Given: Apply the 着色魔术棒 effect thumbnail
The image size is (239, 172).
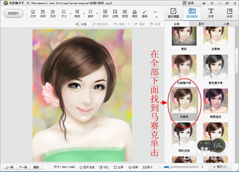Looking at the screenshot, I should 215,67.
